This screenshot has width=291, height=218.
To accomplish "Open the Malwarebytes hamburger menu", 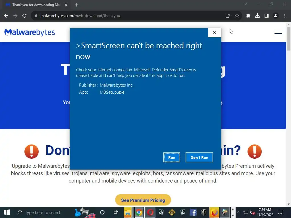I will 278,33.
